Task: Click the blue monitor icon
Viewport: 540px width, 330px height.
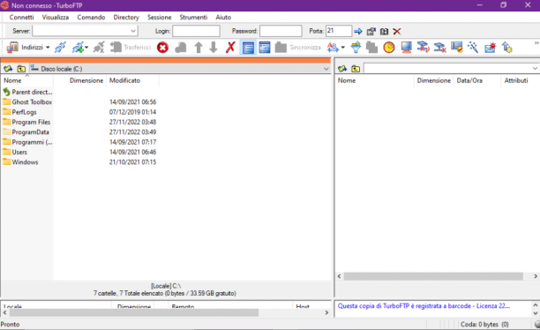Action: click(407, 47)
